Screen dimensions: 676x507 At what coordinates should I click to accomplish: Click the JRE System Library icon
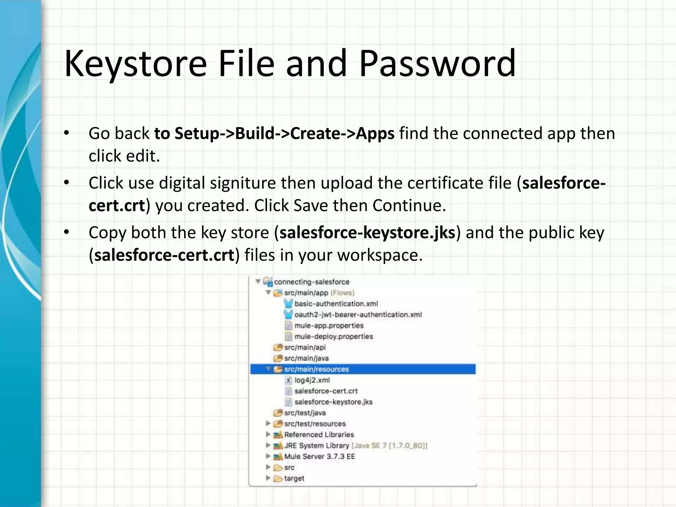coord(278,446)
